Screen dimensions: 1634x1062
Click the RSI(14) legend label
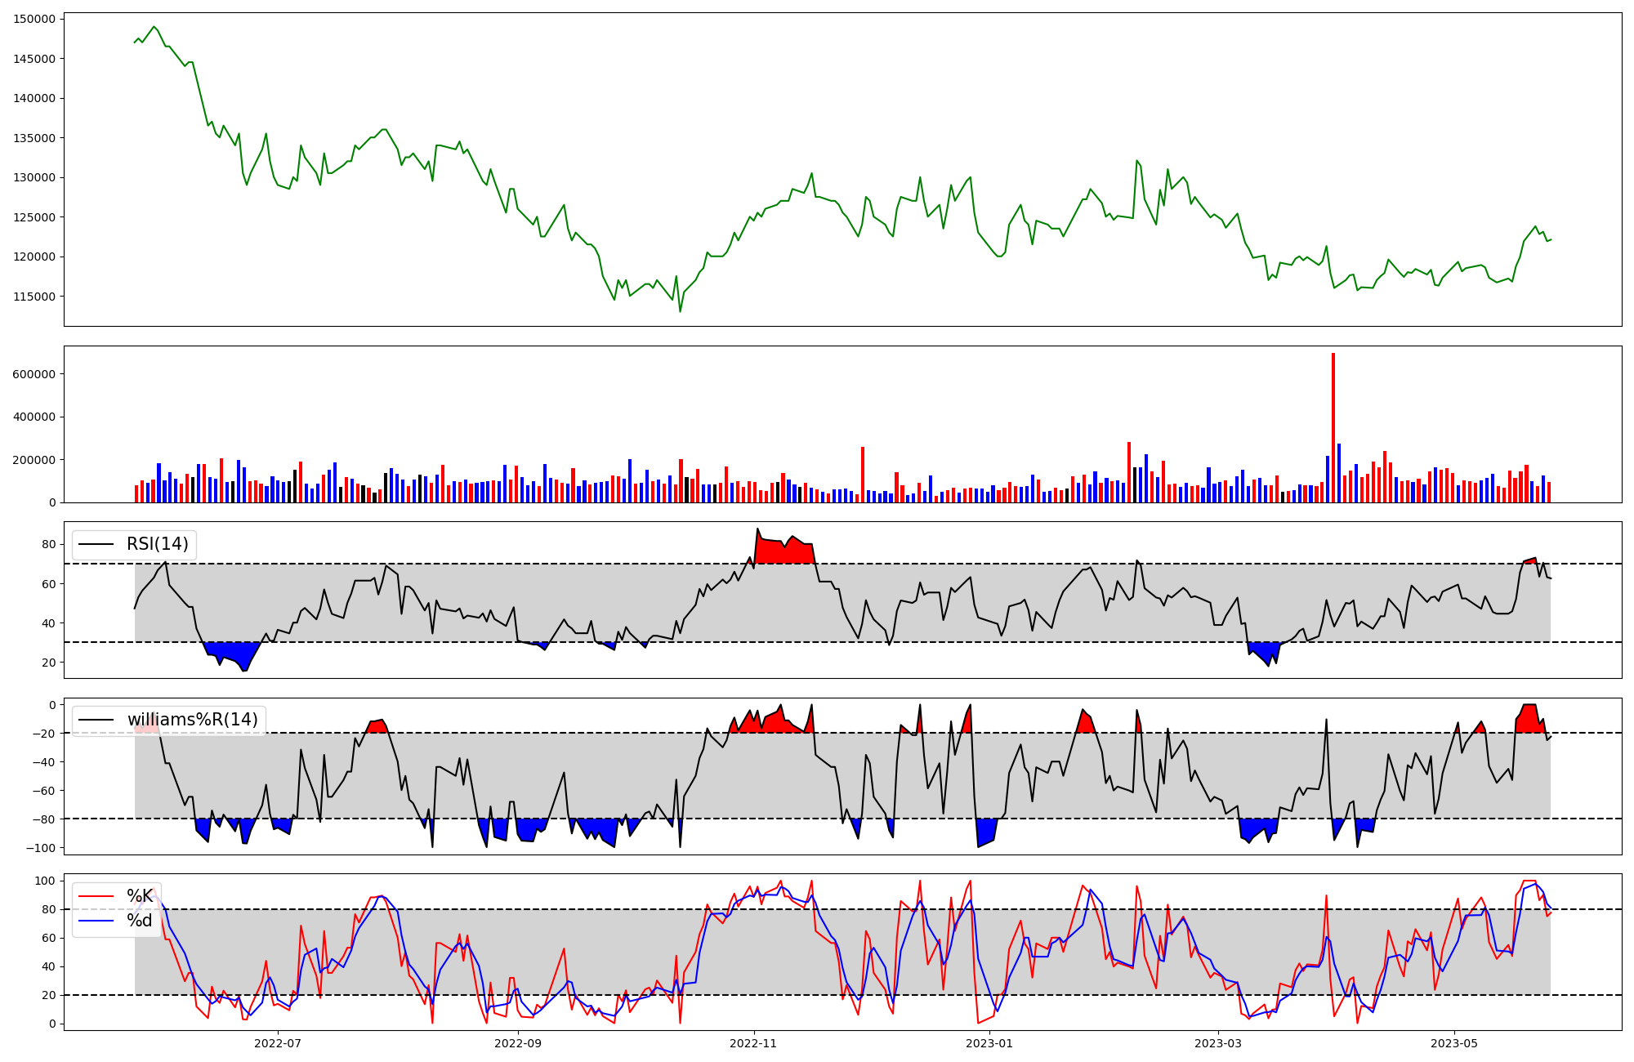coord(157,544)
